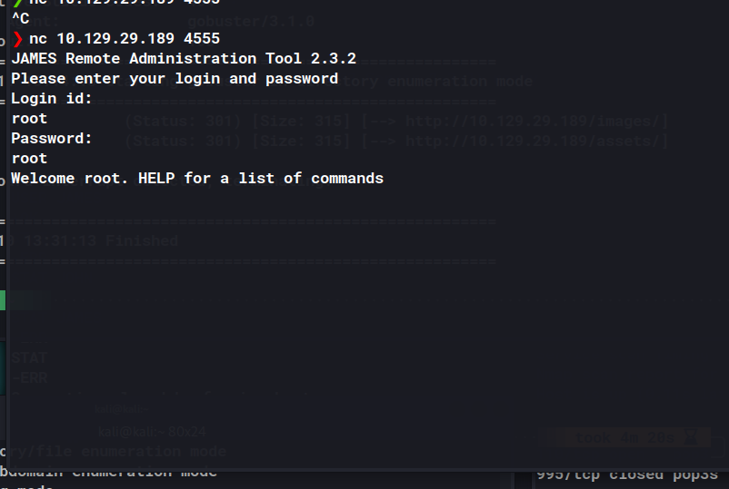729x489 pixels.
Task: Select the JAMES Remote Administration Tool line
Action: point(184,59)
